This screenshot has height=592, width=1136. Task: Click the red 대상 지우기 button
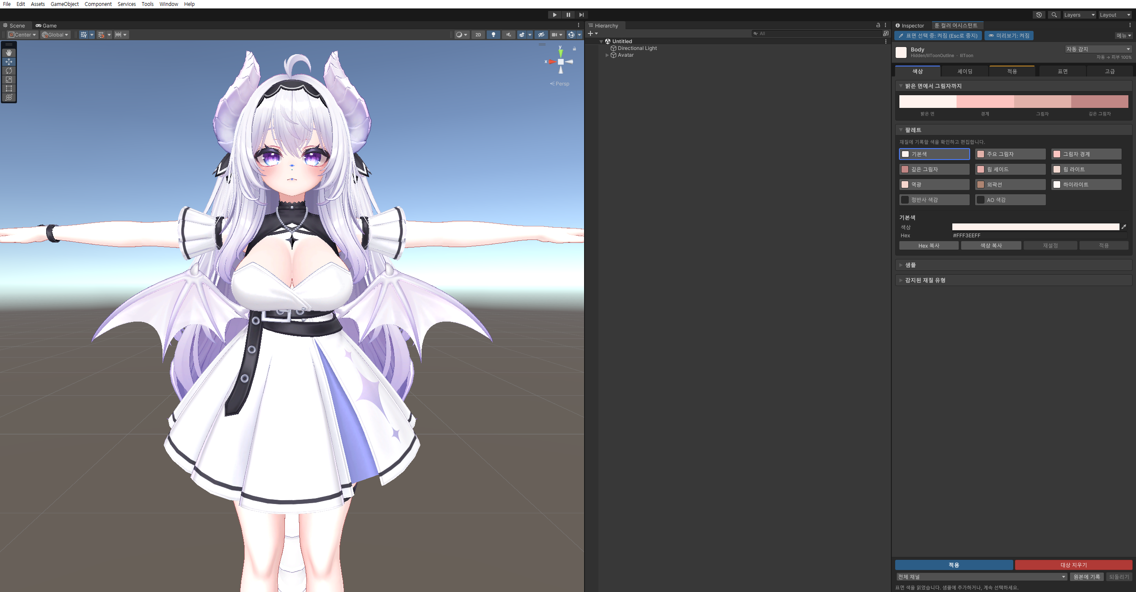tap(1073, 564)
